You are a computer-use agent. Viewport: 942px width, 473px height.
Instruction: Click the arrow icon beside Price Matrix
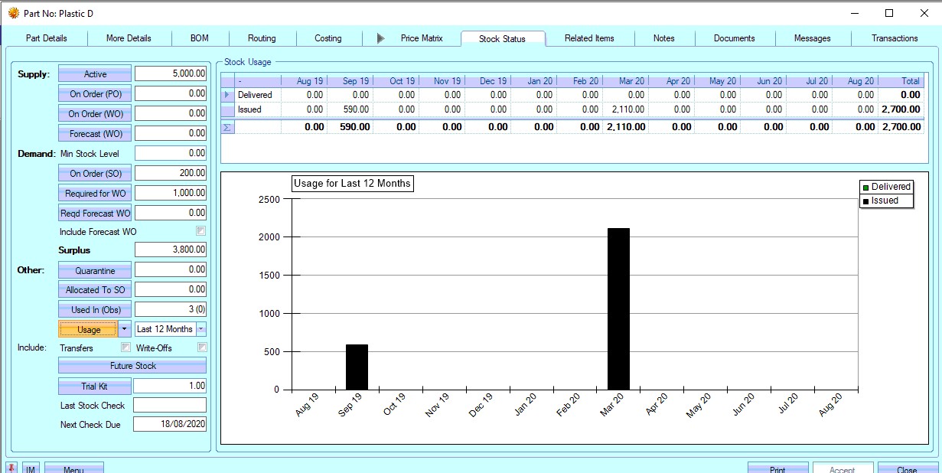coord(381,38)
